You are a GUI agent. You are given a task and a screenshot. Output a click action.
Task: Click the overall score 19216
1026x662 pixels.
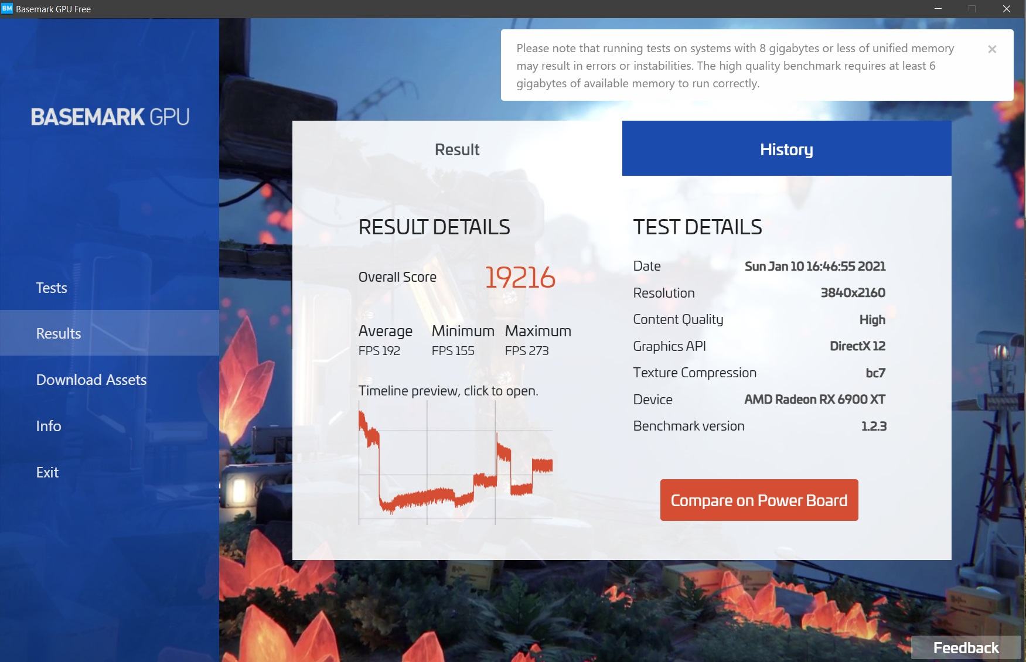520,278
